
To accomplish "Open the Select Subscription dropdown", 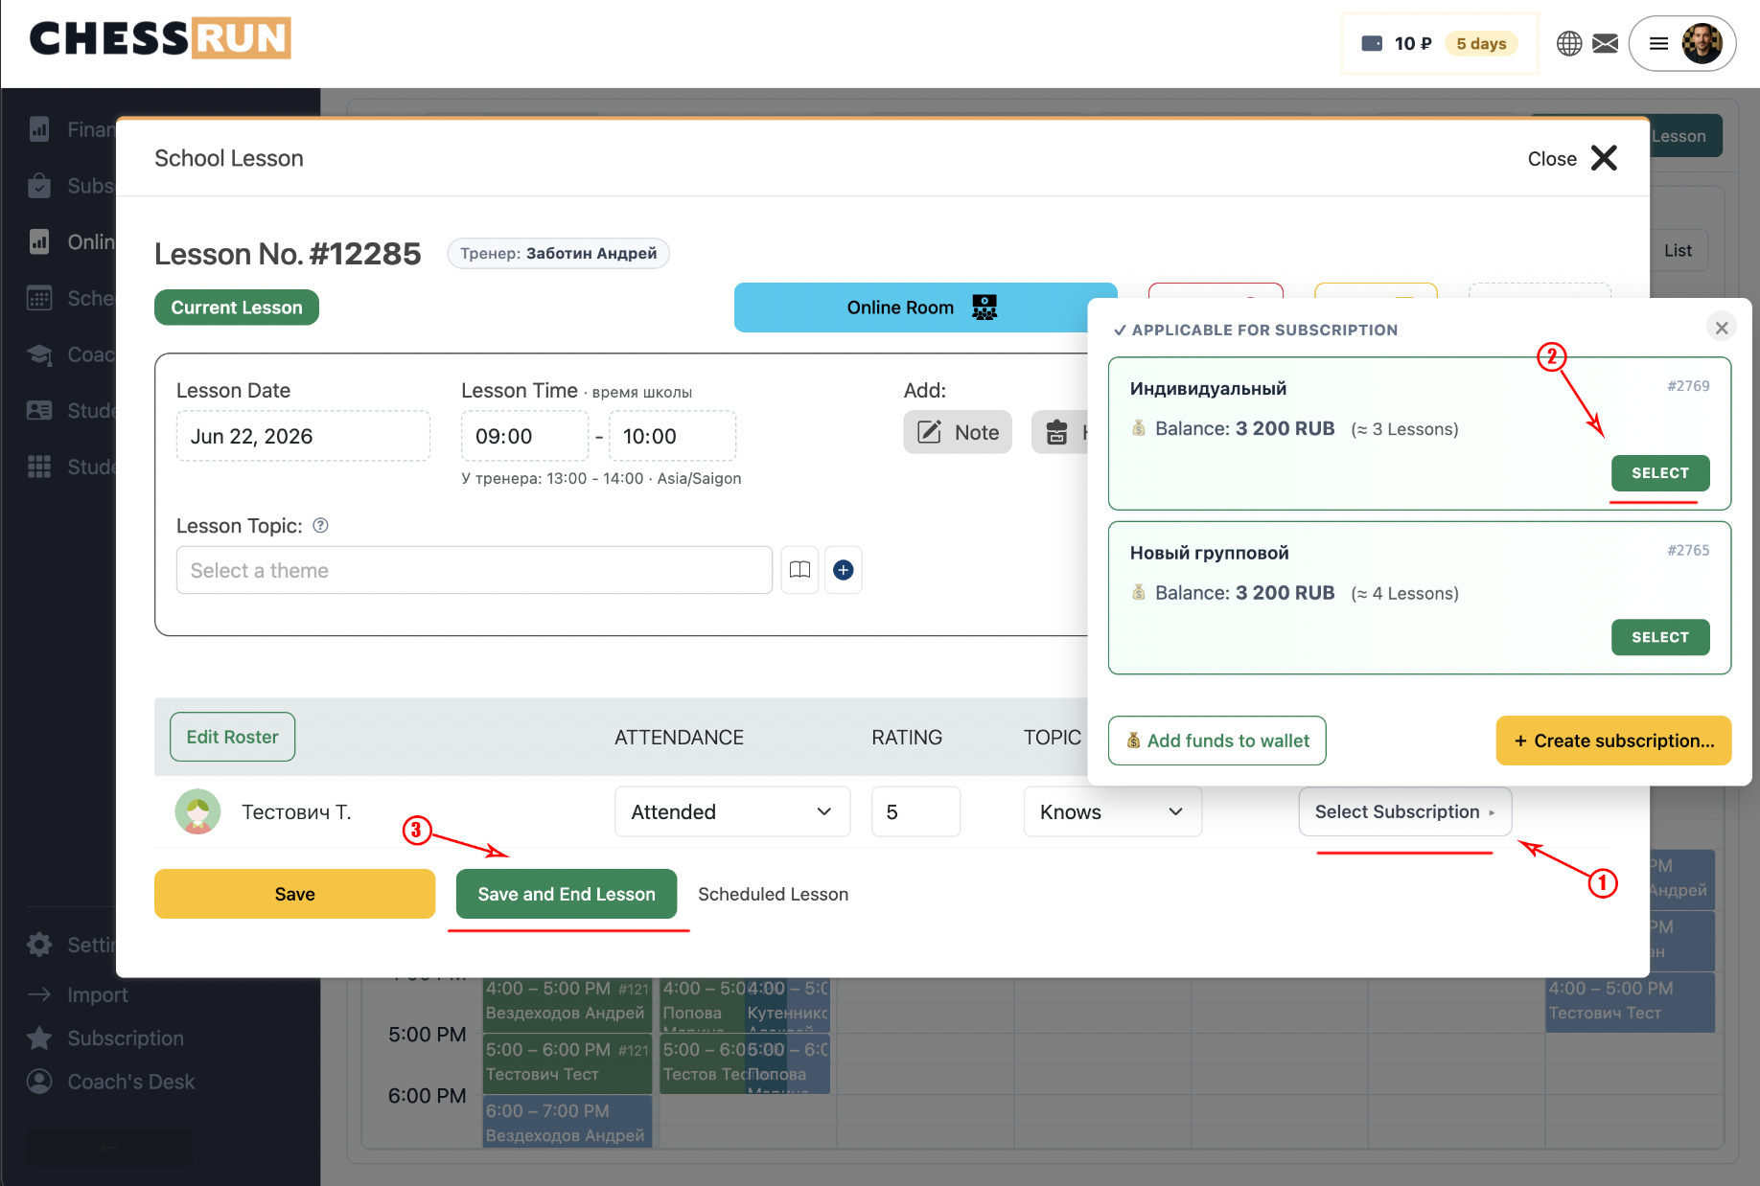I will coord(1405,811).
